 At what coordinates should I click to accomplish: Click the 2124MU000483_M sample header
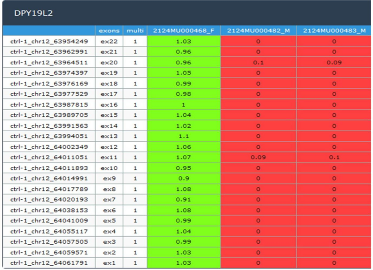click(x=334, y=31)
